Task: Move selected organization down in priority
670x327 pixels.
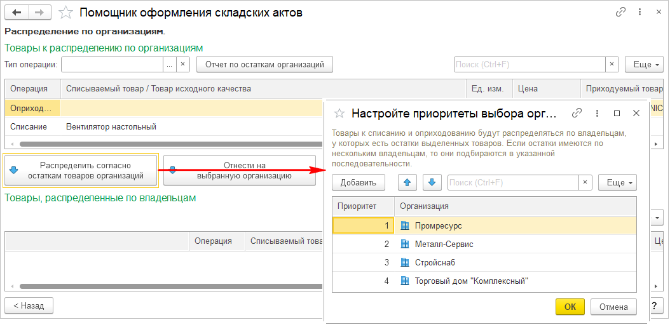Action: [432, 183]
